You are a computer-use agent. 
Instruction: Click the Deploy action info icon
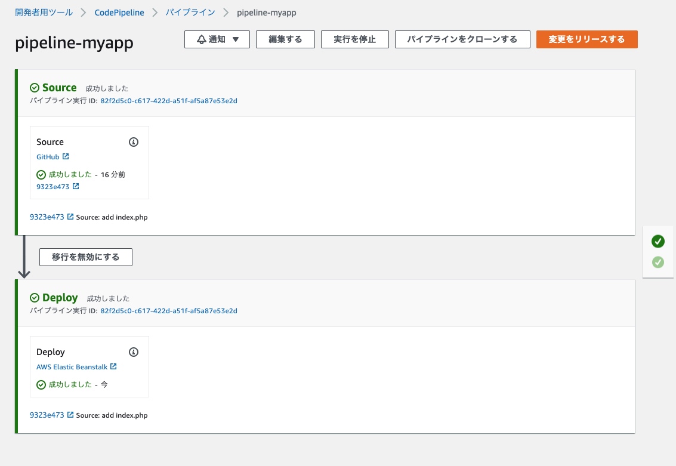134,352
